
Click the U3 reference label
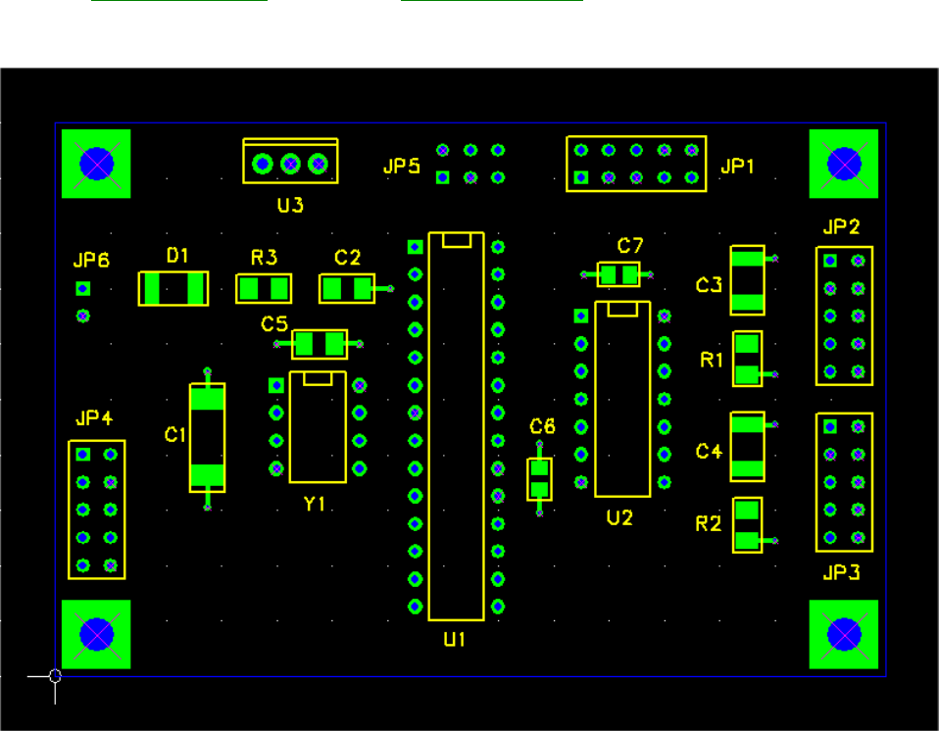pos(290,206)
